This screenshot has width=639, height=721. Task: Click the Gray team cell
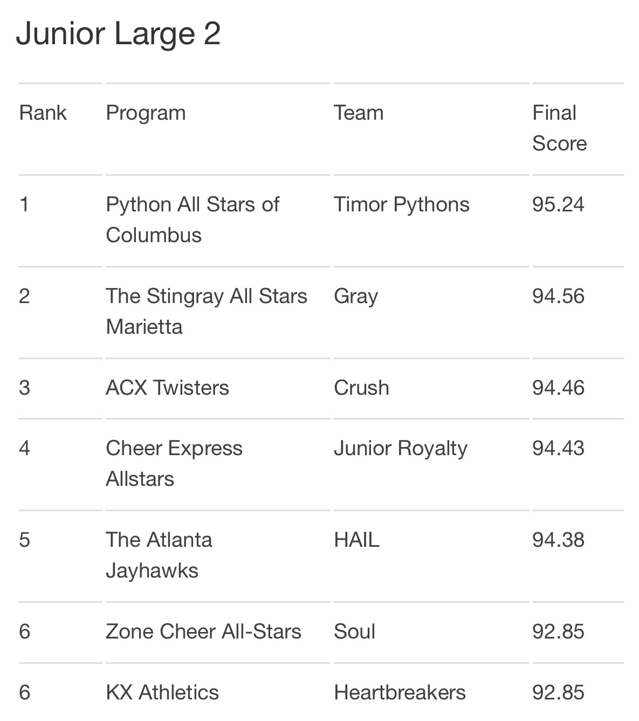pyautogui.click(x=356, y=297)
